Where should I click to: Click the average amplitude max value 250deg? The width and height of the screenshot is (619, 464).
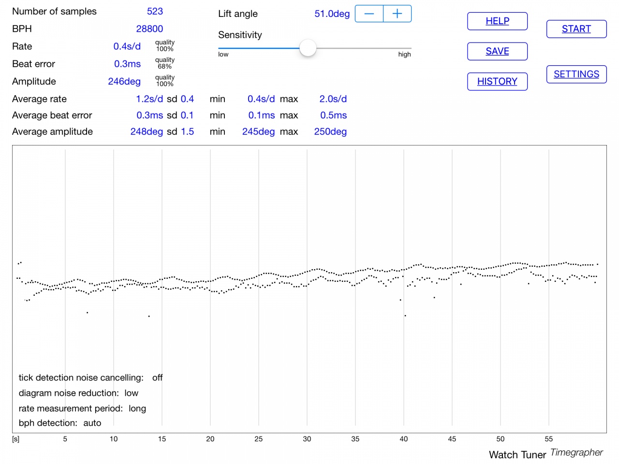click(330, 131)
